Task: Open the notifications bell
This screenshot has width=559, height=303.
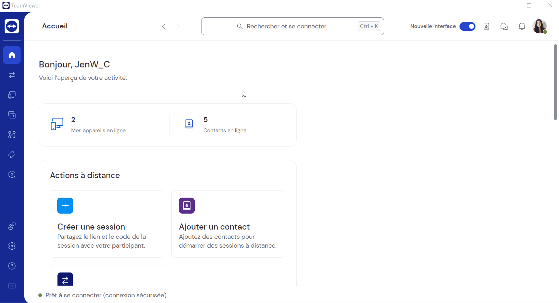Action: 522,26
